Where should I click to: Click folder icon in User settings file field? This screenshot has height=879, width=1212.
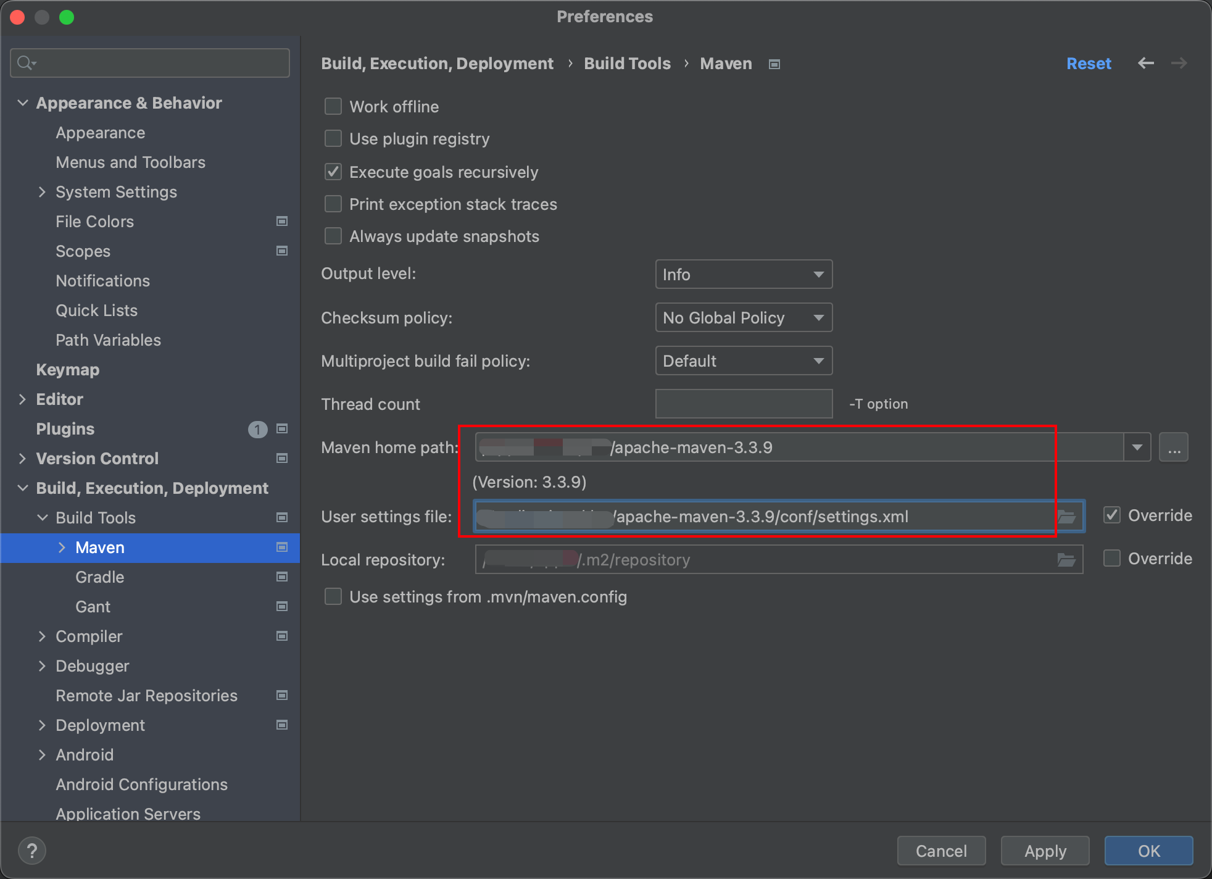(1066, 517)
